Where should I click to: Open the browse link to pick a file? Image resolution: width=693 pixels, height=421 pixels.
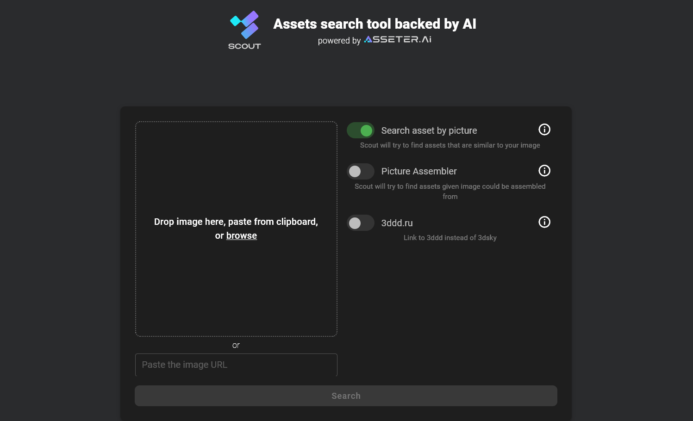click(242, 235)
